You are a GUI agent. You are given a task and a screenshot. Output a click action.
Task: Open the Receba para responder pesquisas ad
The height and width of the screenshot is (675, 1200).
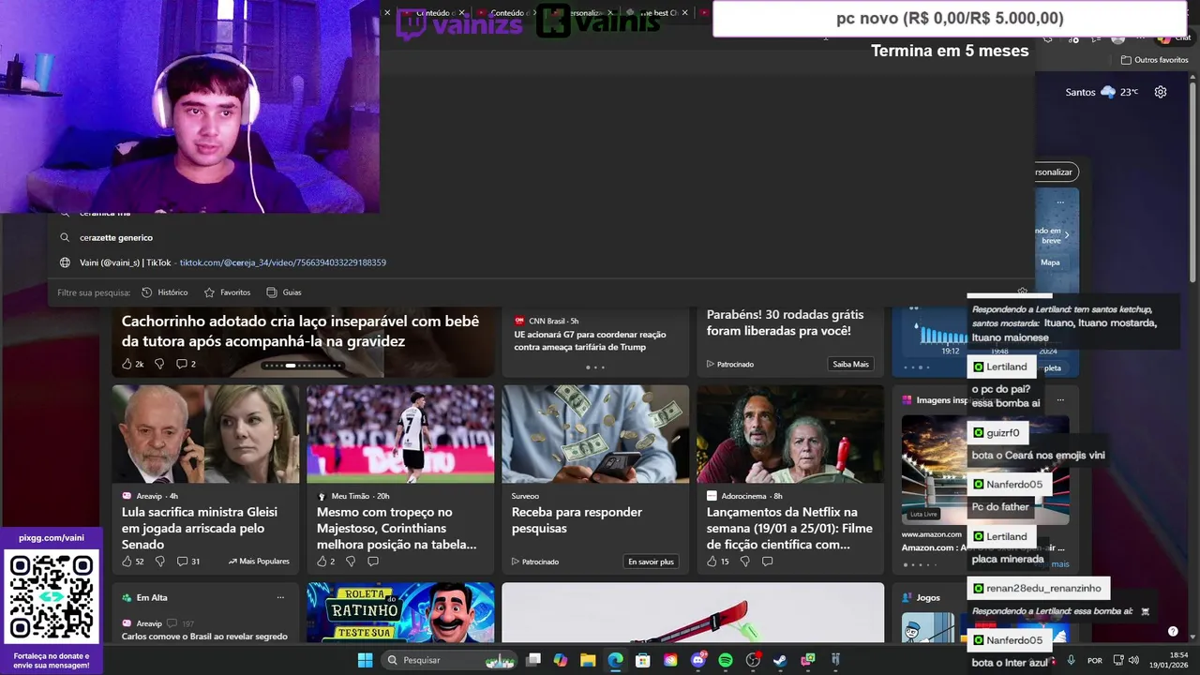coord(577,520)
